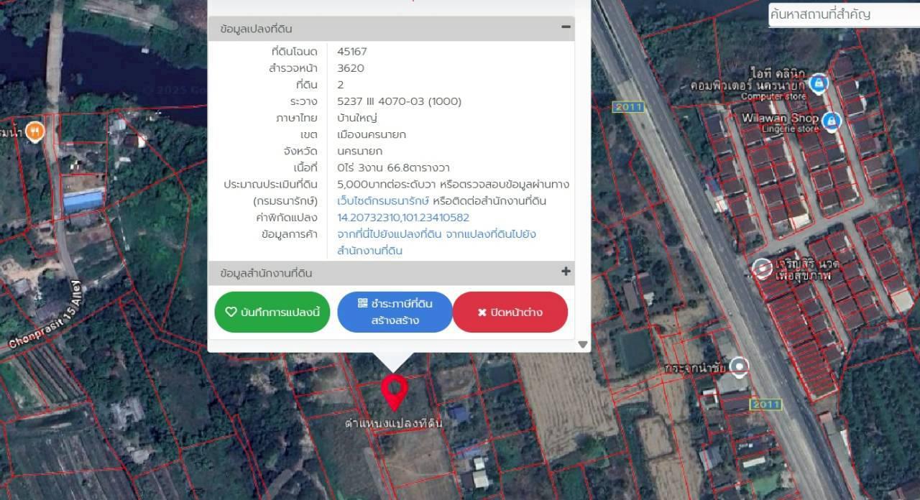920x500 pixels.
Task: Collapse the ข้อมูลแปลงที่ดิน section with minus icon
Action: pos(566,27)
